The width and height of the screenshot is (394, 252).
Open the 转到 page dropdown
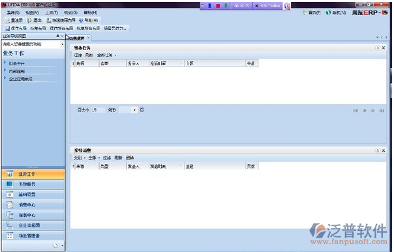134,110
